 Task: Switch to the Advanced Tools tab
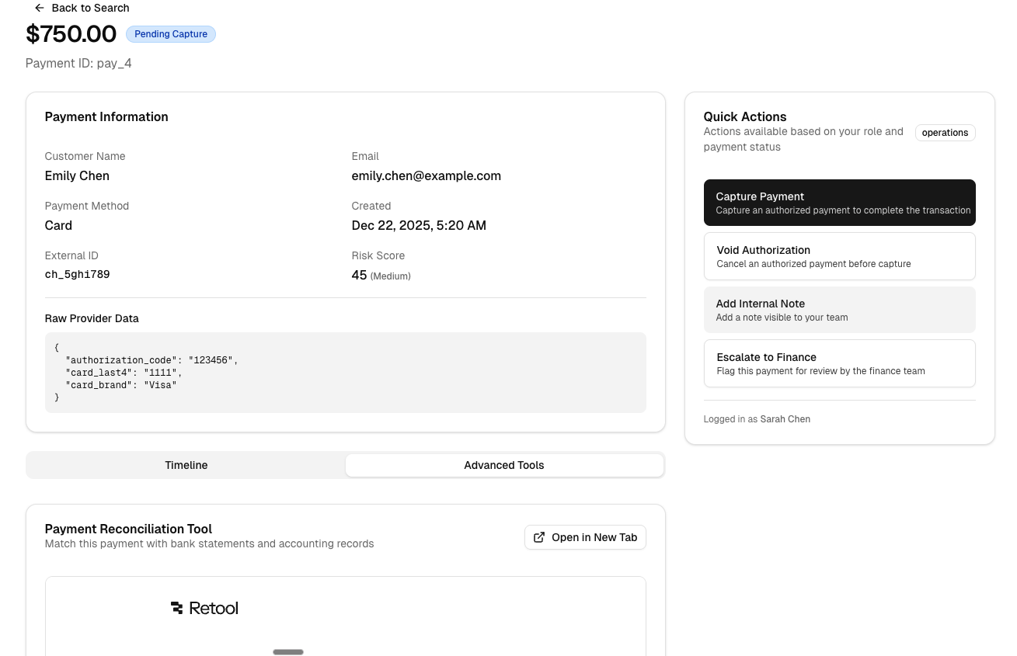[503, 465]
